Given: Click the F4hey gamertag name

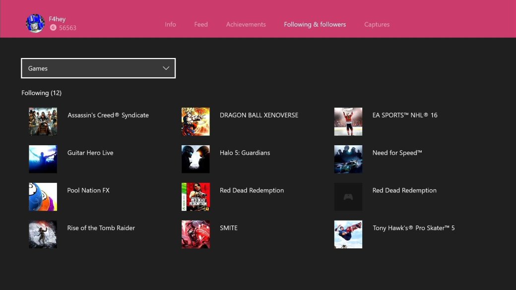Looking at the screenshot, I should point(57,19).
